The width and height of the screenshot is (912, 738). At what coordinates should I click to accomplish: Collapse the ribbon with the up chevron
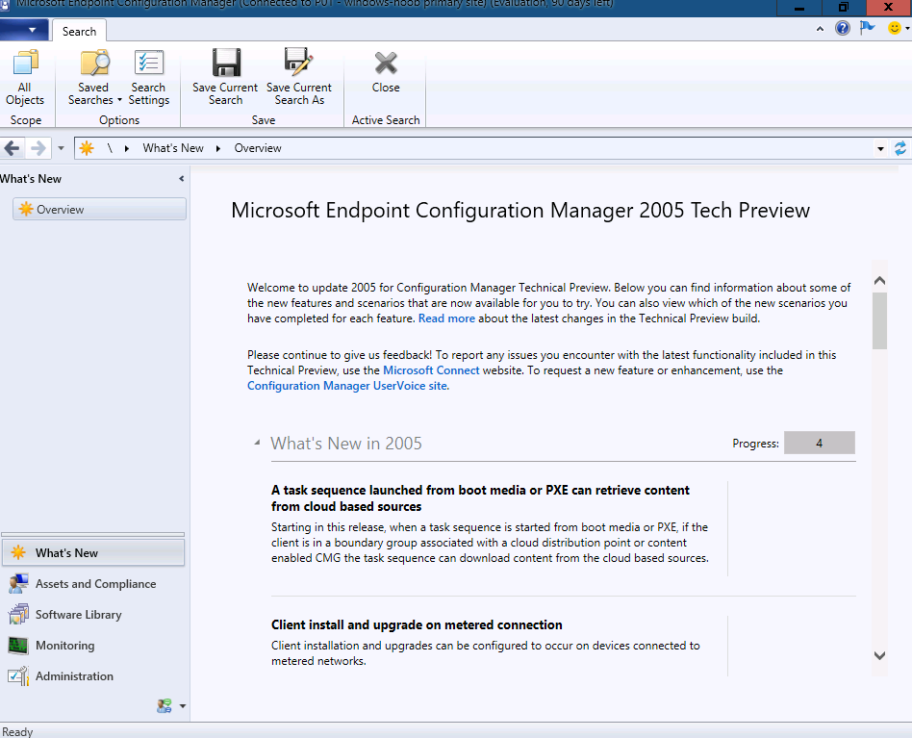click(x=820, y=28)
